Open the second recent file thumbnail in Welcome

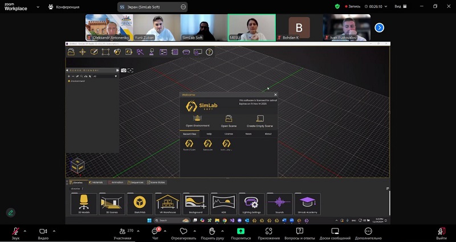coord(207,145)
